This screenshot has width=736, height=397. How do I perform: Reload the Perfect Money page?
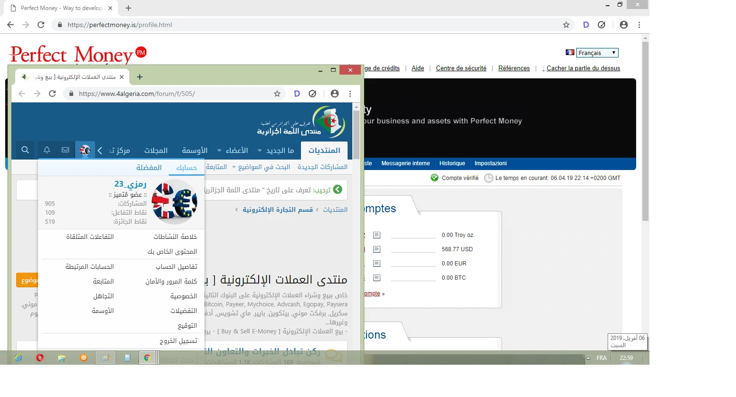pos(41,25)
